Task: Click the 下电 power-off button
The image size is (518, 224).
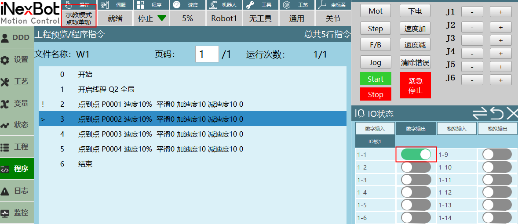Action: click(415, 11)
